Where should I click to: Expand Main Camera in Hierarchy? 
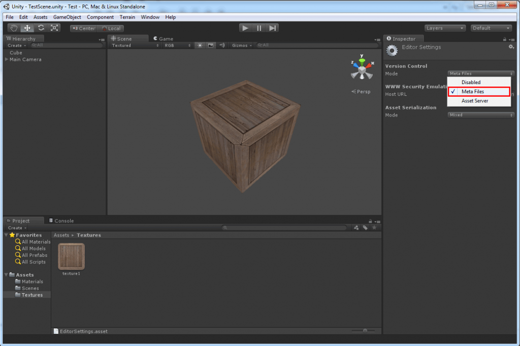[6, 60]
